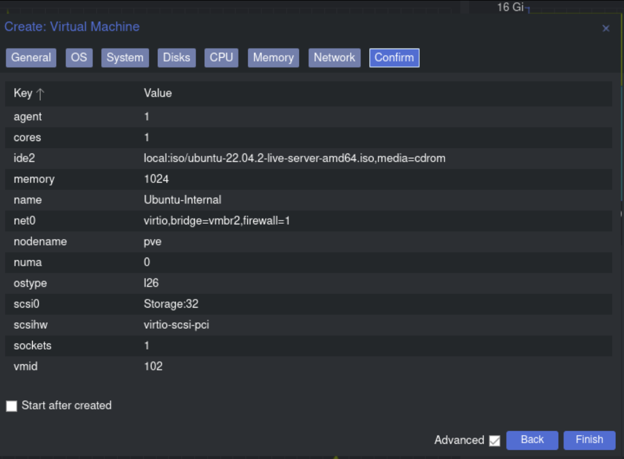Select the ide2 ISO row
624x459 pixels.
pos(294,158)
